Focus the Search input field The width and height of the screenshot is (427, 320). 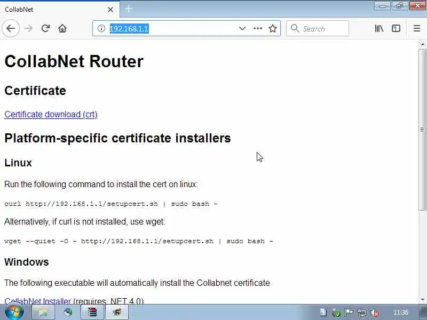(x=318, y=28)
